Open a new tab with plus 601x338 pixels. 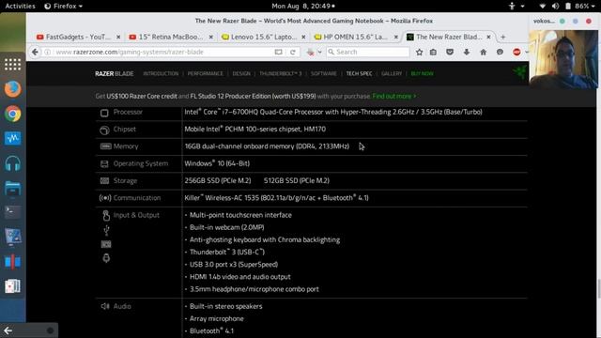click(503, 37)
